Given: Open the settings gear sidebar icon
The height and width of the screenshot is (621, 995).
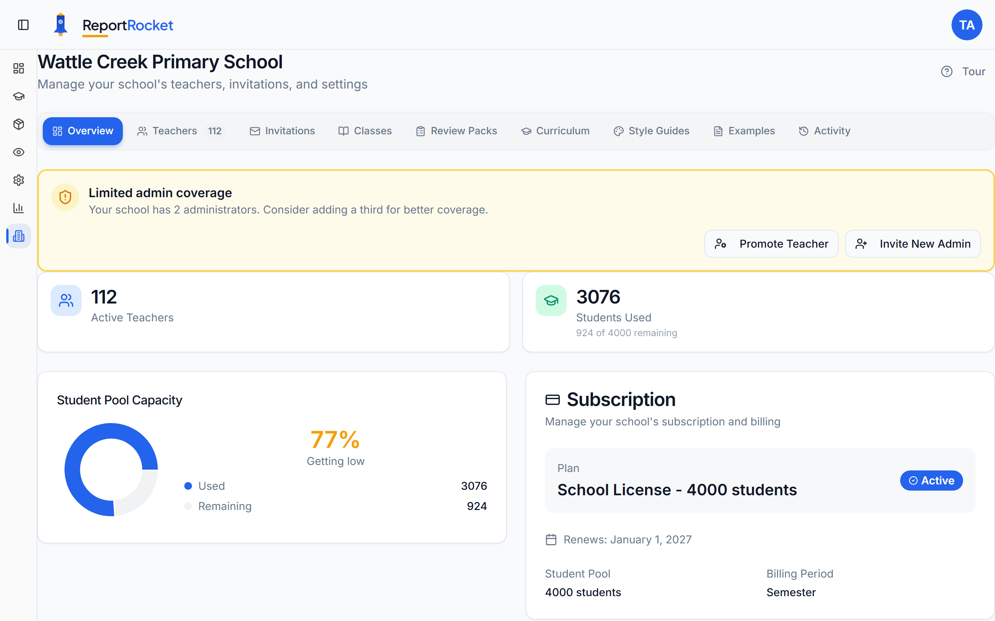Looking at the screenshot, I should click(19, 180).
